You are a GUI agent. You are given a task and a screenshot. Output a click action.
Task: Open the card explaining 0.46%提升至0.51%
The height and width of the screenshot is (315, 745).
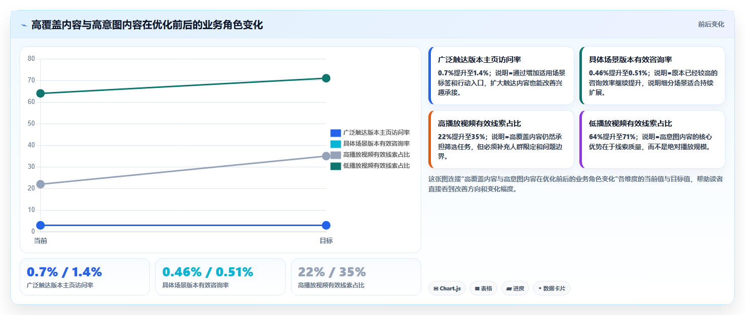click(652, 76)
